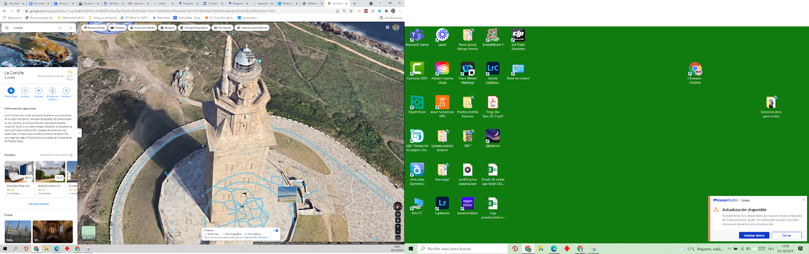Click Instalar ahora in Malwarebytes popup

(754, 235)
